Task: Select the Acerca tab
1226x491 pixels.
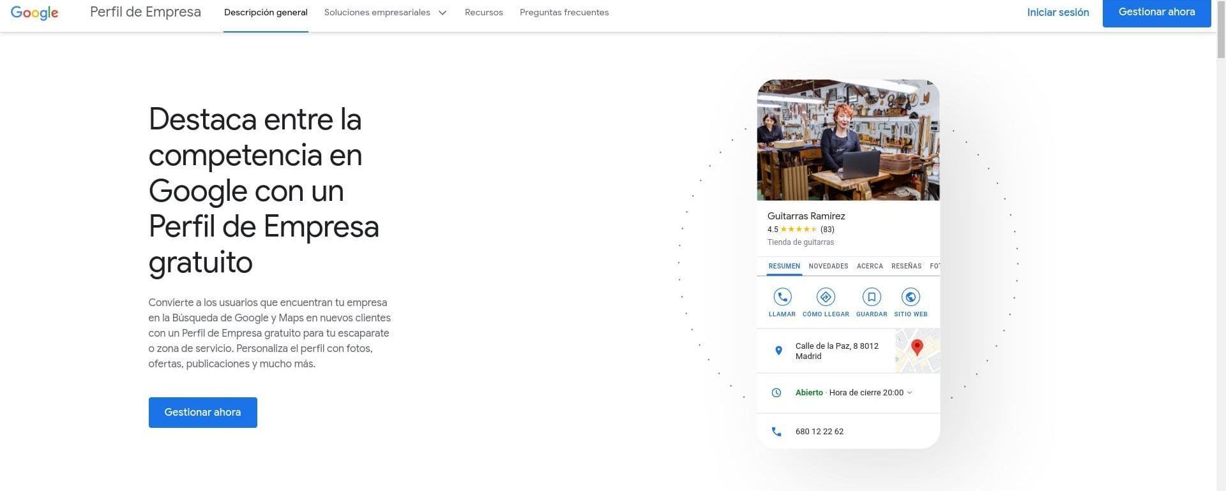Action: click(870, 267)
